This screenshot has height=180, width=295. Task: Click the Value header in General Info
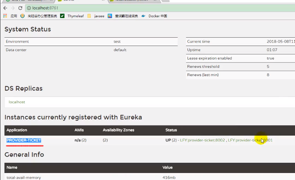[167, 167]
